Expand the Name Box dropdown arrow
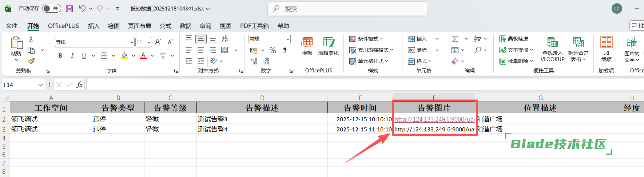644x177 pixels. coord(40,85)
